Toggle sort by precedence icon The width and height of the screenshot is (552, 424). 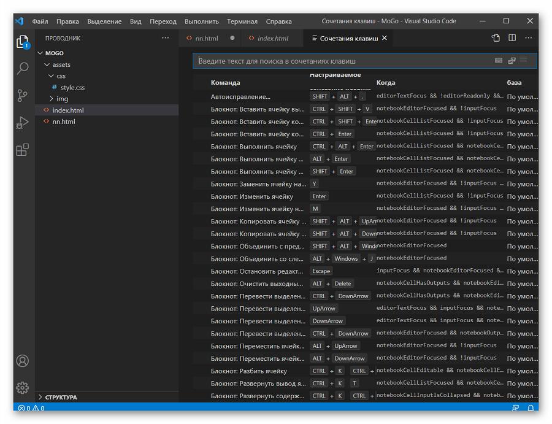[x=512, y=61]
